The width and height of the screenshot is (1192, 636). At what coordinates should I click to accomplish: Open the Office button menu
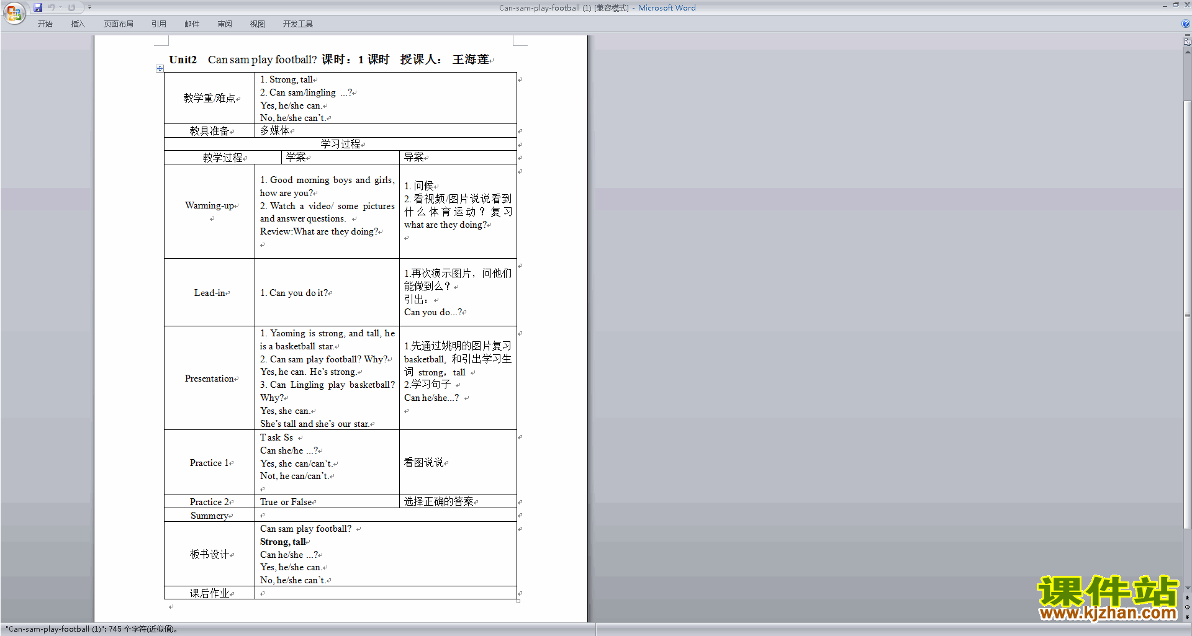pyautogui.click(x=14, y=13)
